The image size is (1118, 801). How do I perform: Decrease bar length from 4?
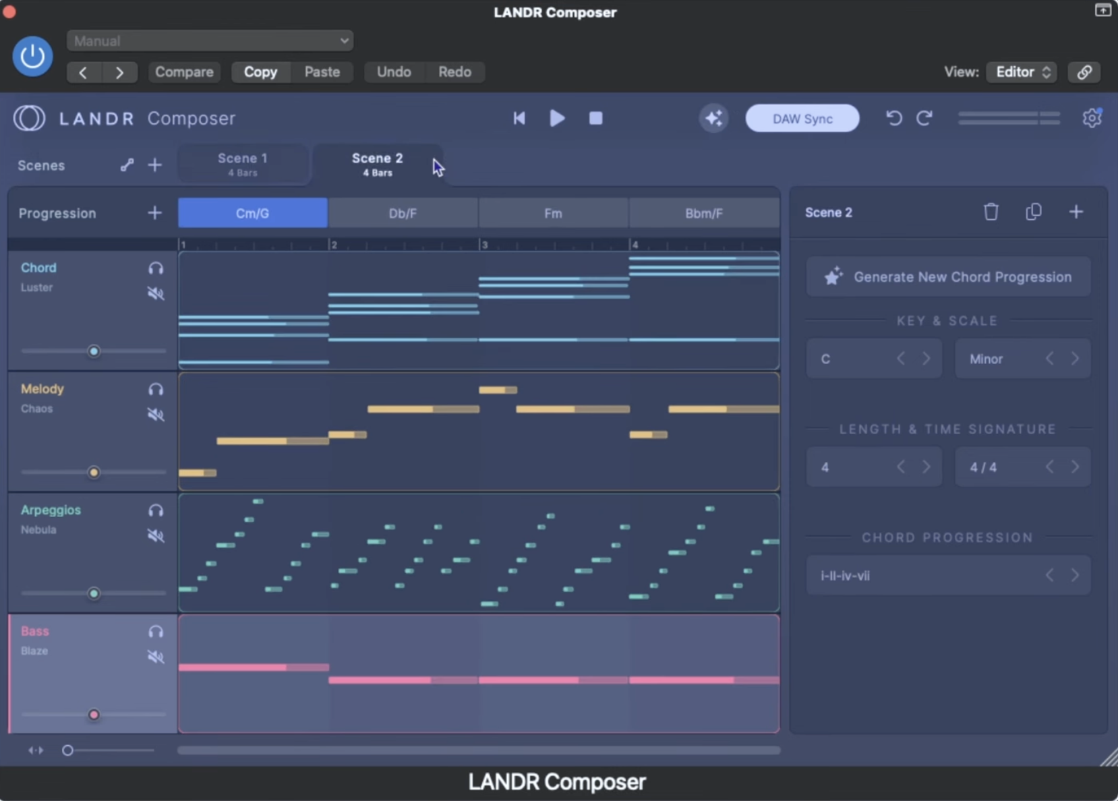pyautogui.click(x=901, y=467)
